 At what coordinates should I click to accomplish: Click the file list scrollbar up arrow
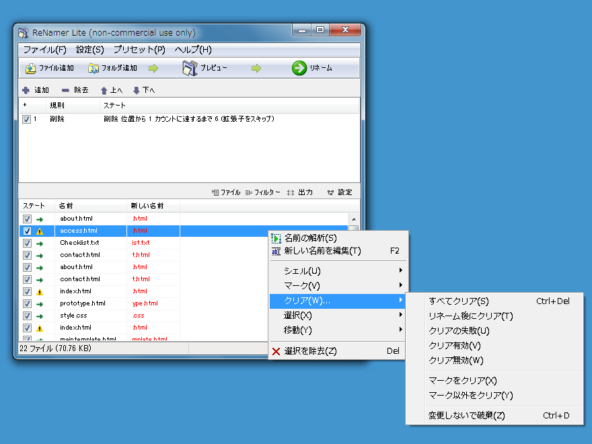pyautogui.click(x=354, y=219)
